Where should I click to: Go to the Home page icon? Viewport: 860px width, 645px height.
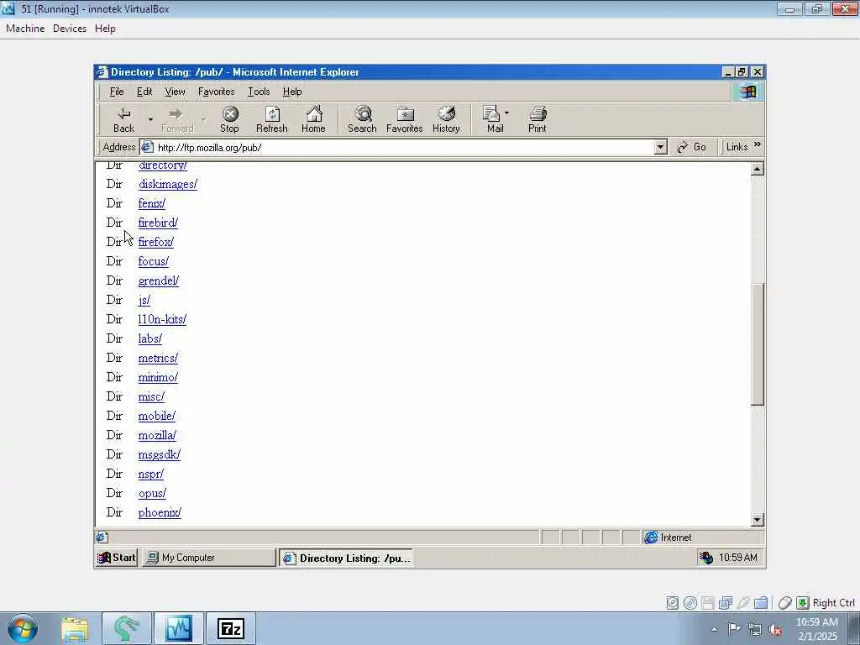pos(314,119)
